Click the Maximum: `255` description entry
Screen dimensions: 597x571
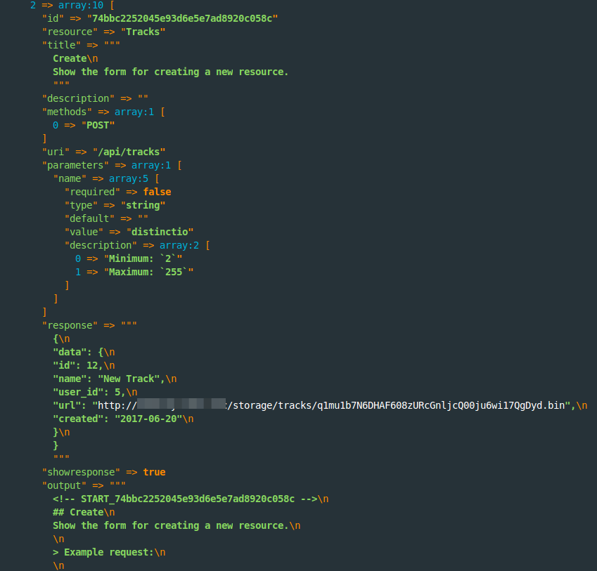148,272
